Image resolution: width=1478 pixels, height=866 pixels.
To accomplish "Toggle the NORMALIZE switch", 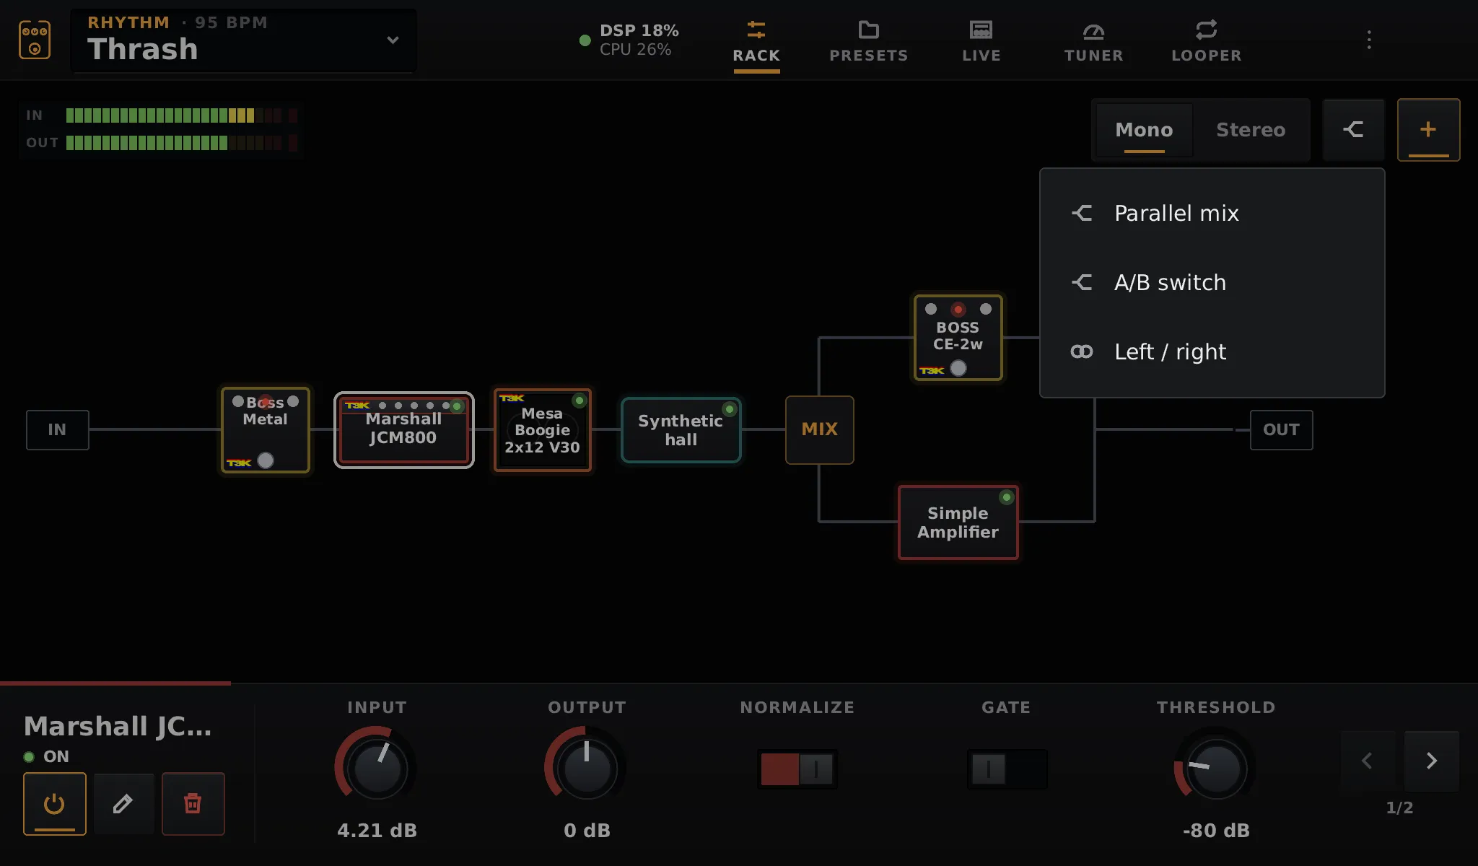I will tap(797, 769).
